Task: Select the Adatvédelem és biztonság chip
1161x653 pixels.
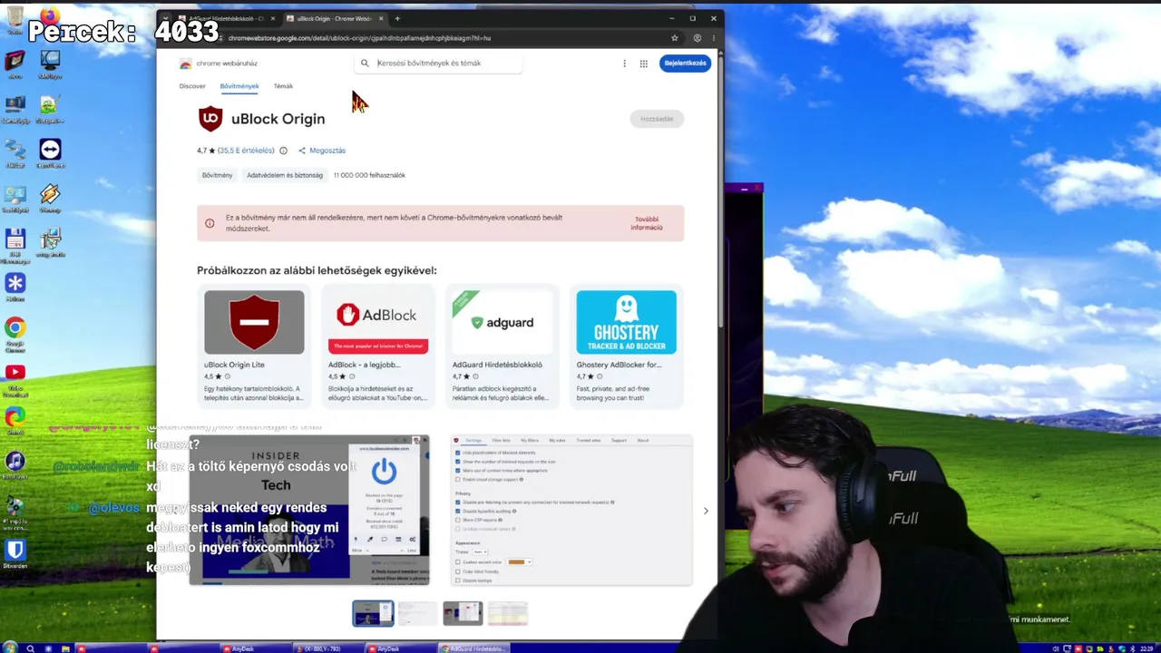Action: [x=285, y=175]
